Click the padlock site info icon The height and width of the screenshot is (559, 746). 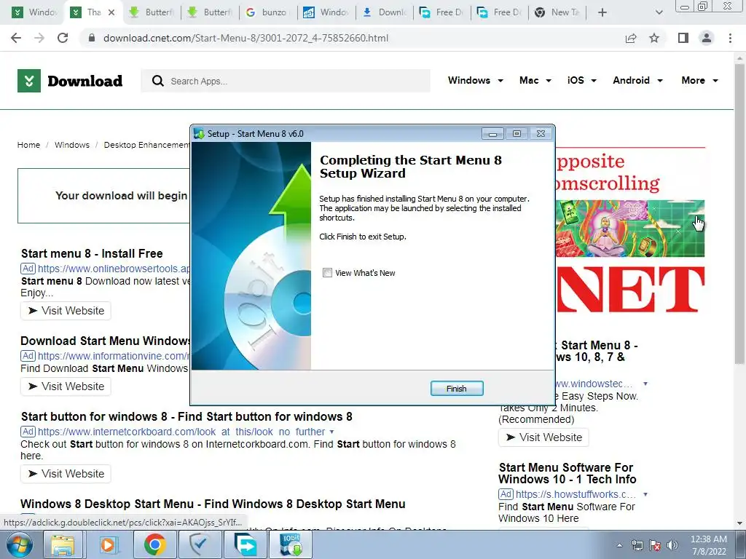[x=92, y=38]
